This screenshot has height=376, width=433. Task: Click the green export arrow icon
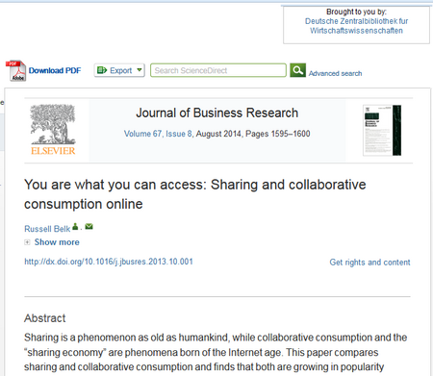(102, 70)
